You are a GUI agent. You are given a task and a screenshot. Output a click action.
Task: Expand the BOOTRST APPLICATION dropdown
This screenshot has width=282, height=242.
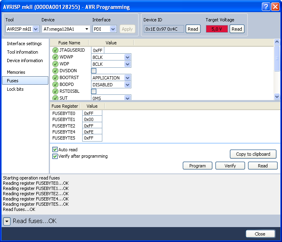tap(127, 78)
